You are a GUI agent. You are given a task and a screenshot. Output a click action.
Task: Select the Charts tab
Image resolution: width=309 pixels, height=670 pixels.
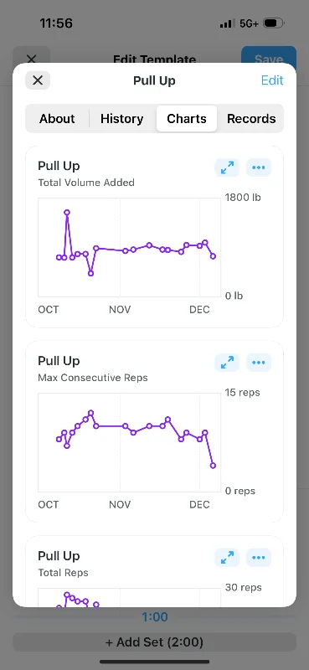pos(187,118)
